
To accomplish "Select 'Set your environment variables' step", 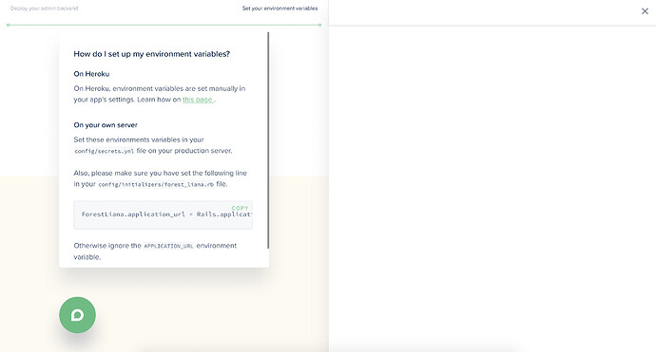I will click(280, 9).
